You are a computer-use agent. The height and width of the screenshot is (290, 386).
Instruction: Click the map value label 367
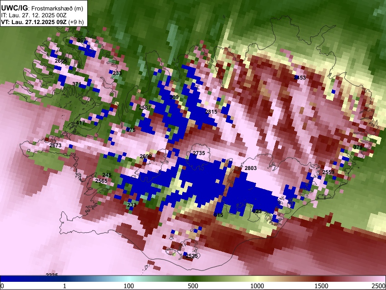[x=82, y=40]
